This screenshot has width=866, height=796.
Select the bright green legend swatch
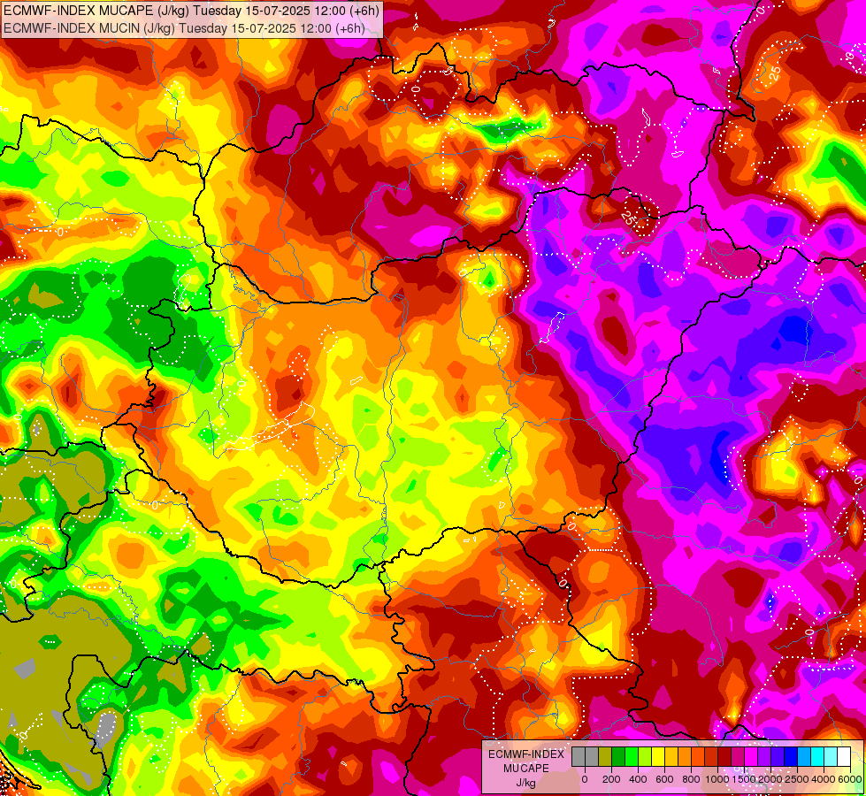[632, 757]
